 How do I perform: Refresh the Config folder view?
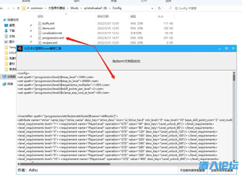click(x=159, y=8)
